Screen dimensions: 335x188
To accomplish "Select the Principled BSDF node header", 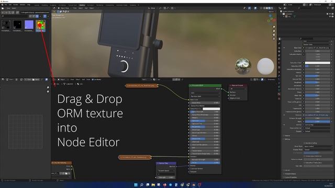I will (x=205, y=86).
